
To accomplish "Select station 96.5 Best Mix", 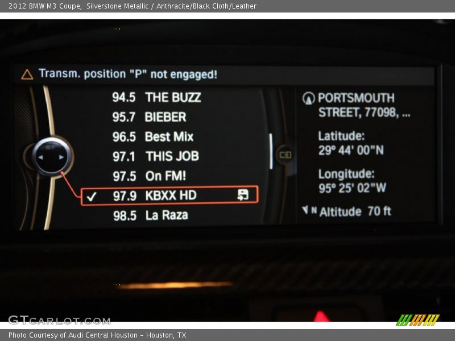I will [x=152, y=136].
